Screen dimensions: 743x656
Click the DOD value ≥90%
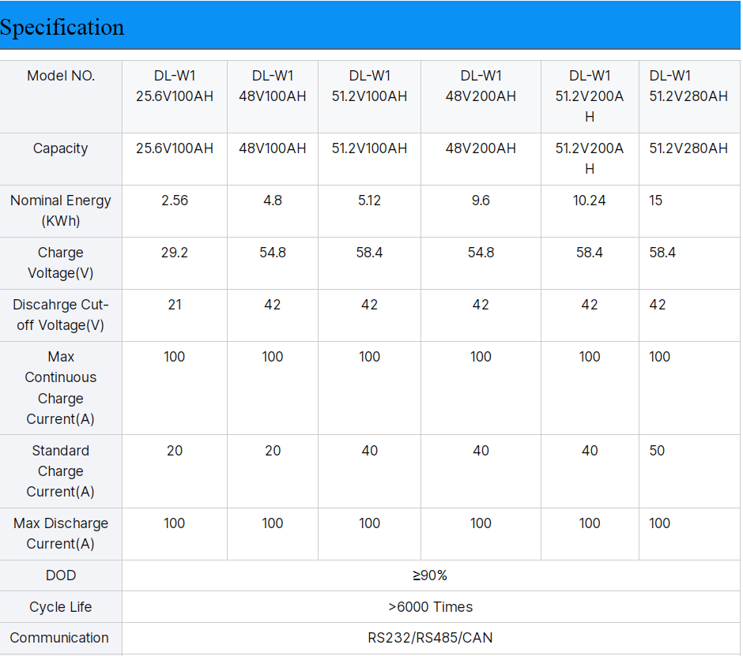(430, 575)
